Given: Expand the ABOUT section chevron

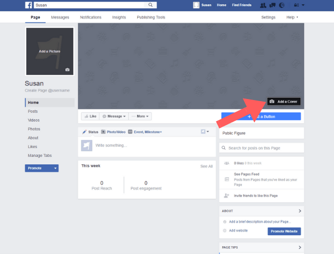Looking at the screenshot, I should (300, 211).
